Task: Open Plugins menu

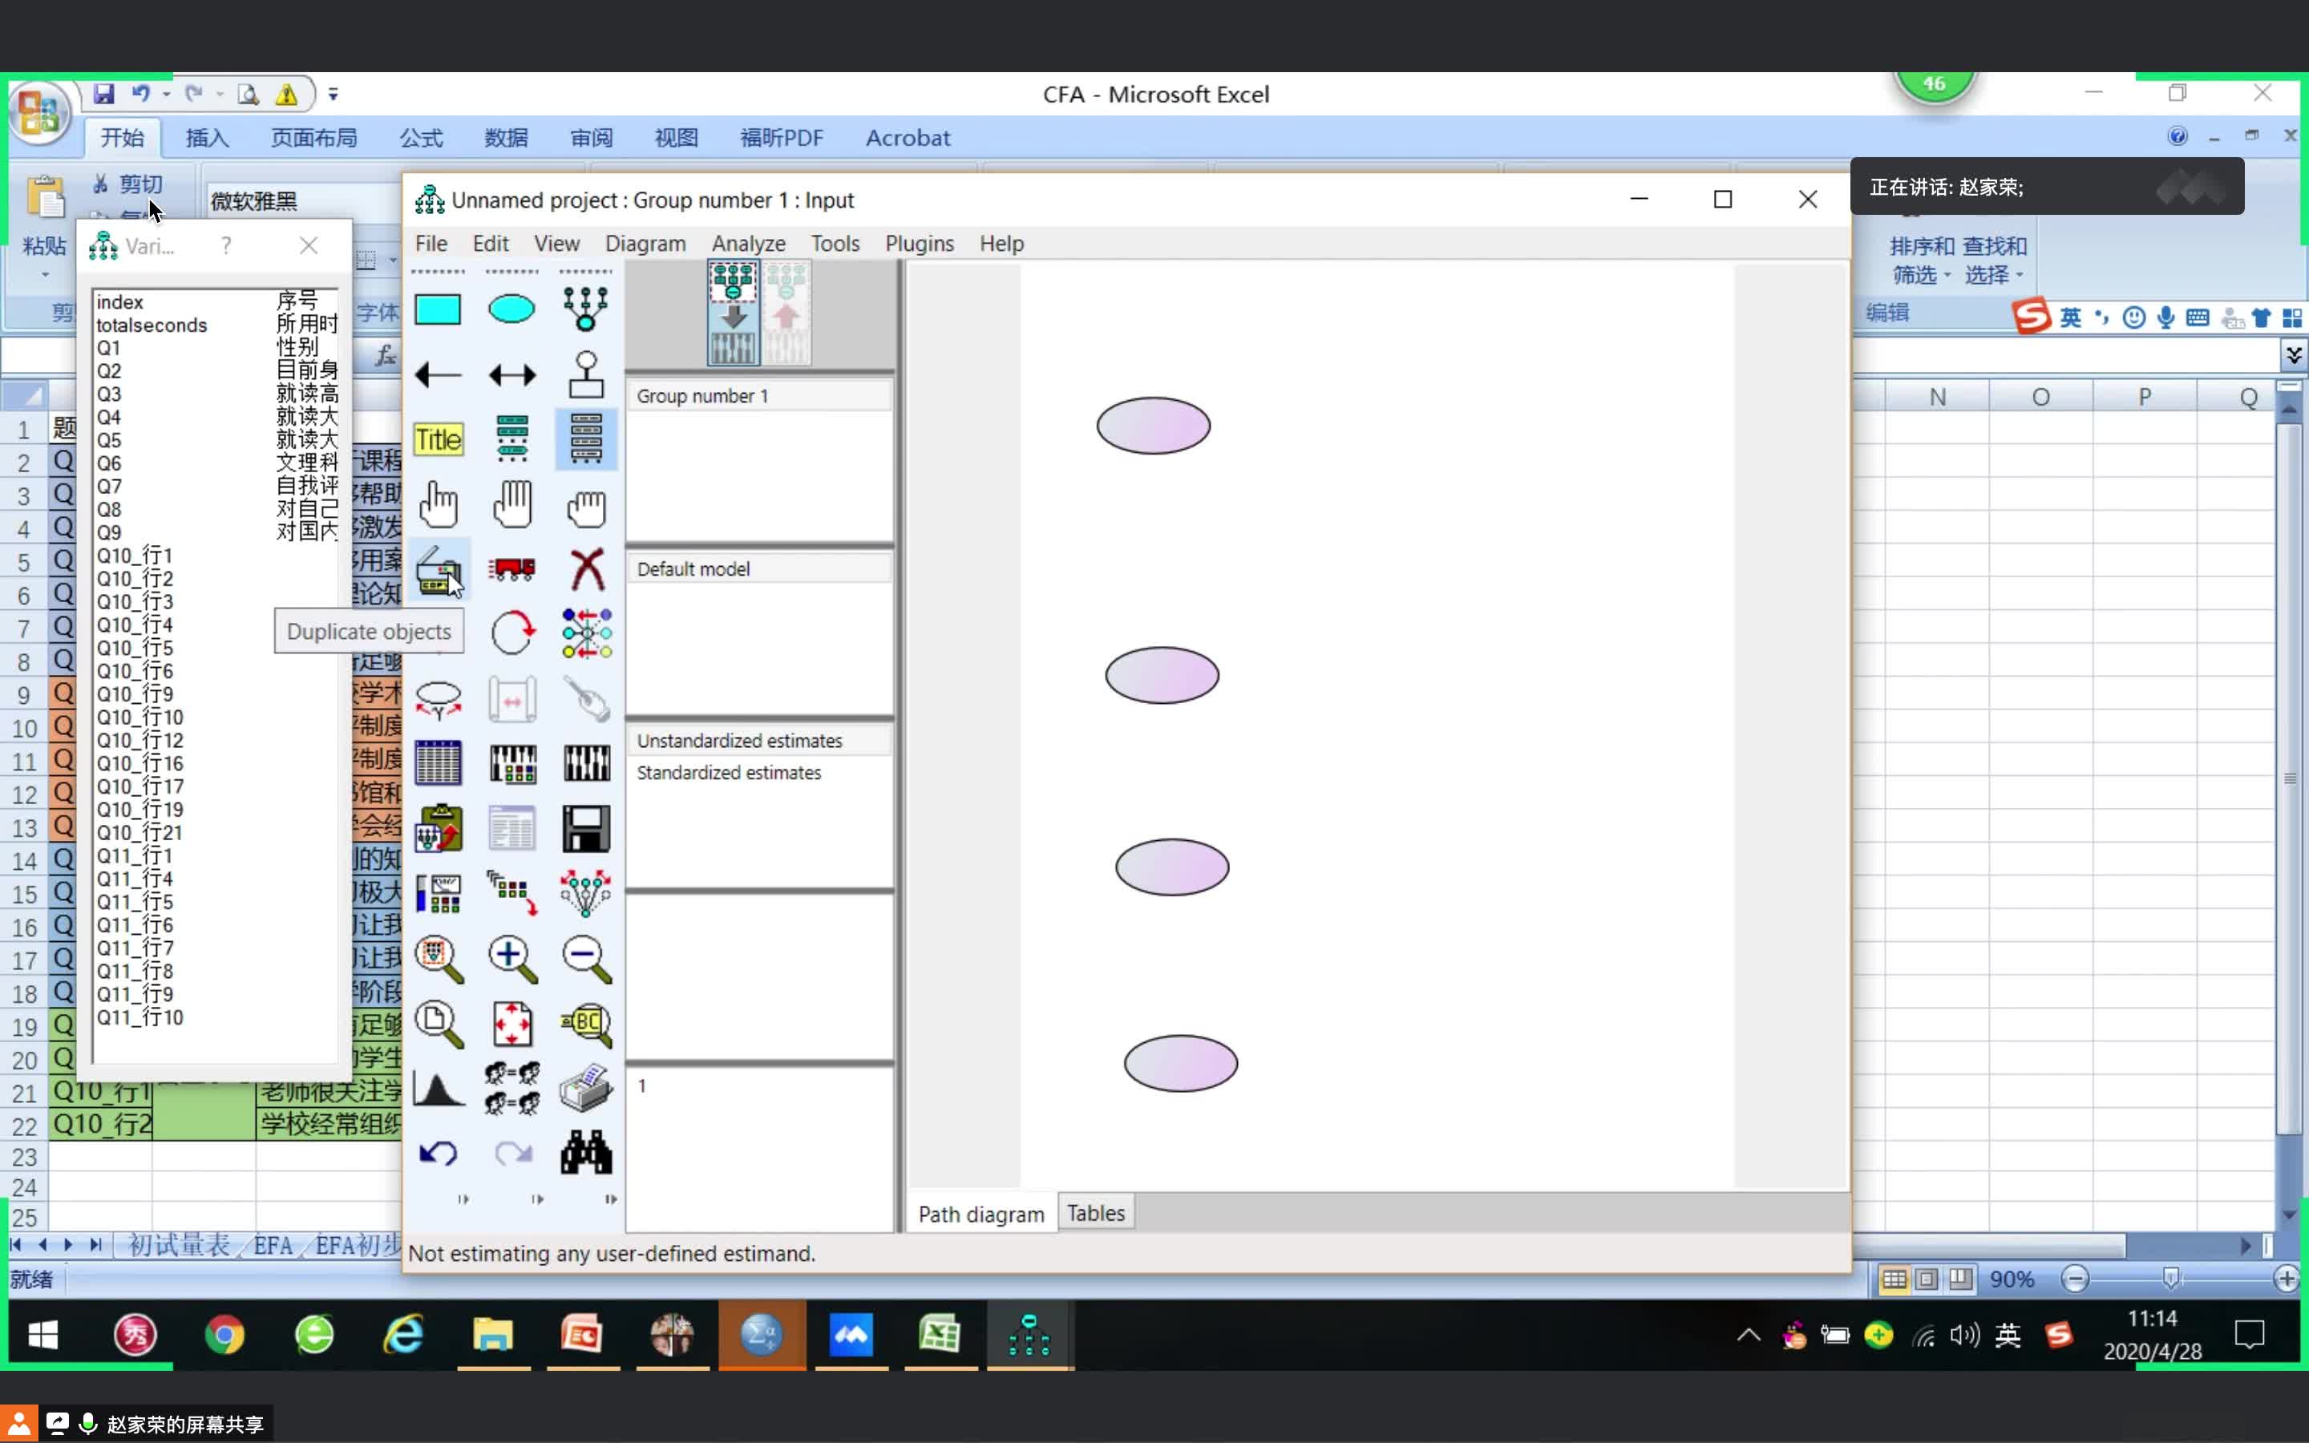Action: point(918,243)
